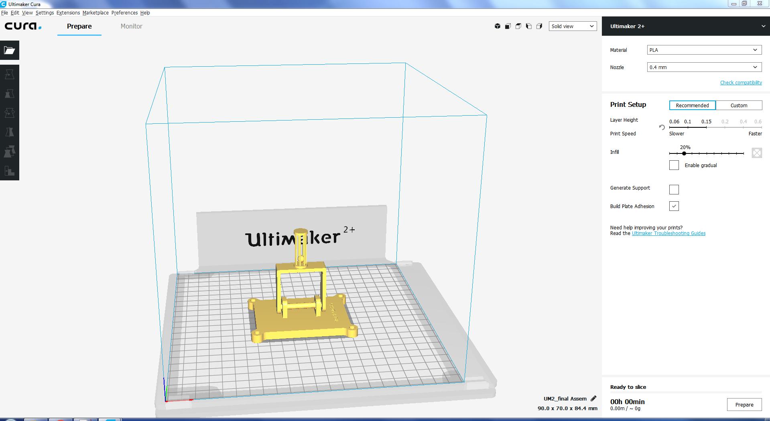Enable gradual infill checkbox
770x421 pixels.
coord(674,165)
